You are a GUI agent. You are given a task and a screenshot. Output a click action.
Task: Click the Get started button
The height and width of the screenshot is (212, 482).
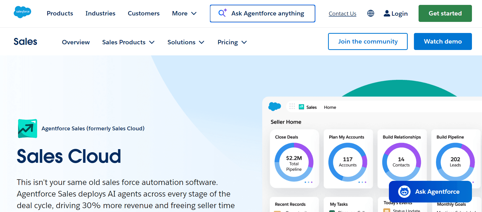pyautogui.click(x=445, y=13)
